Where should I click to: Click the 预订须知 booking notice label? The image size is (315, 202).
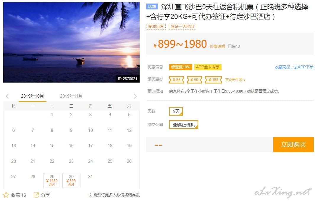[155, 91]
